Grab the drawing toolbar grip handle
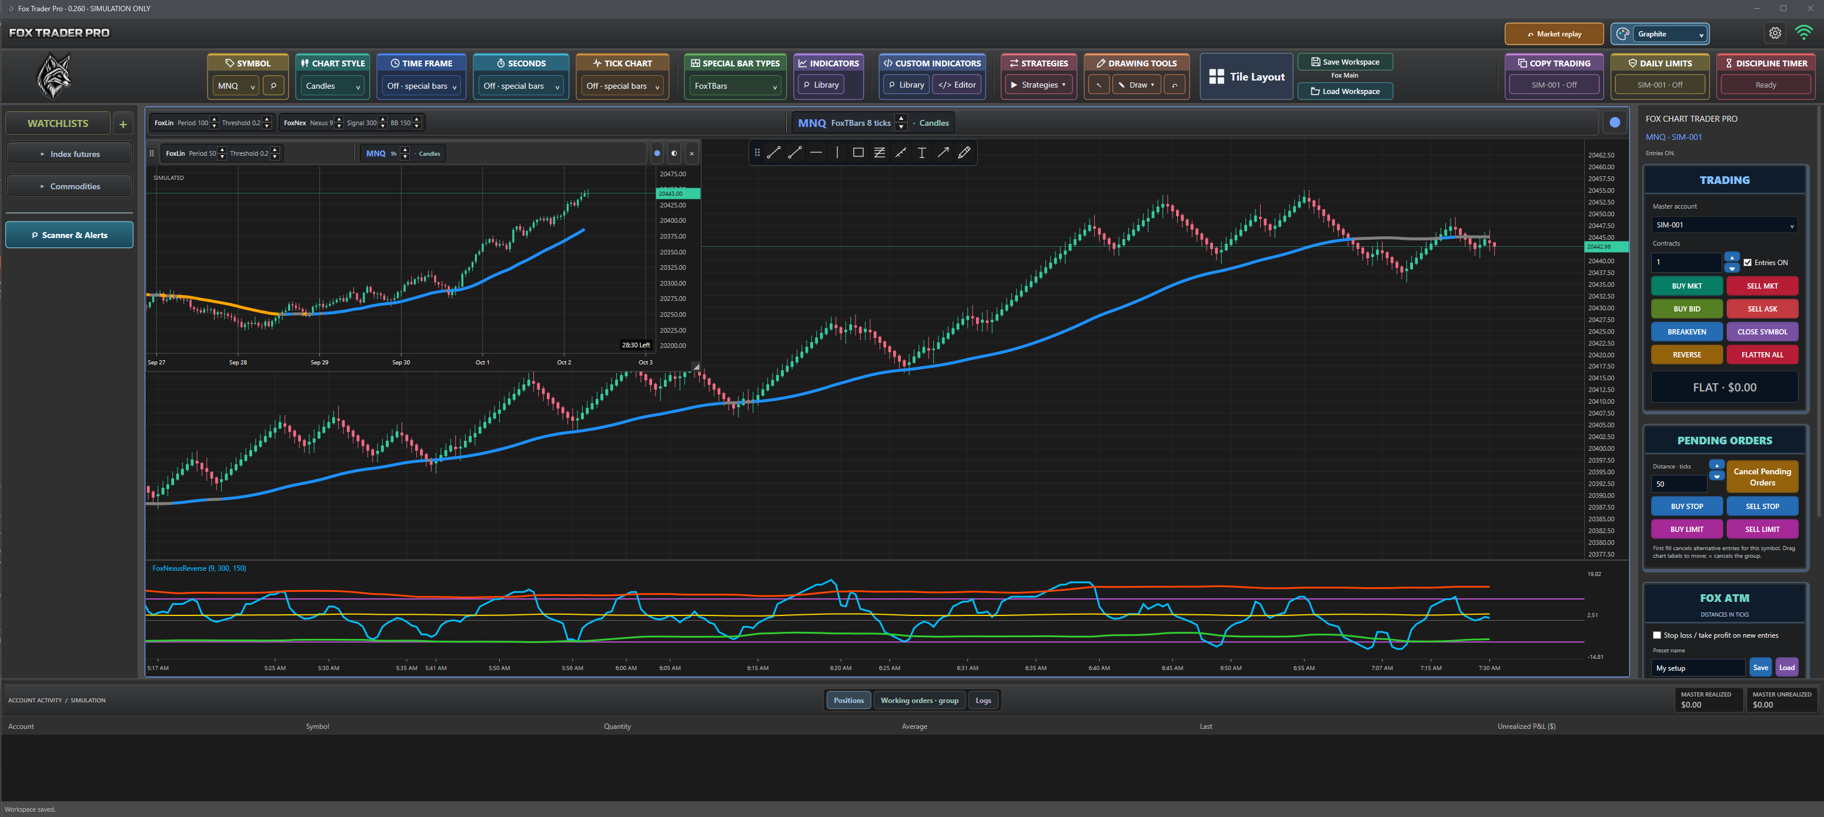 click(757, 152)
